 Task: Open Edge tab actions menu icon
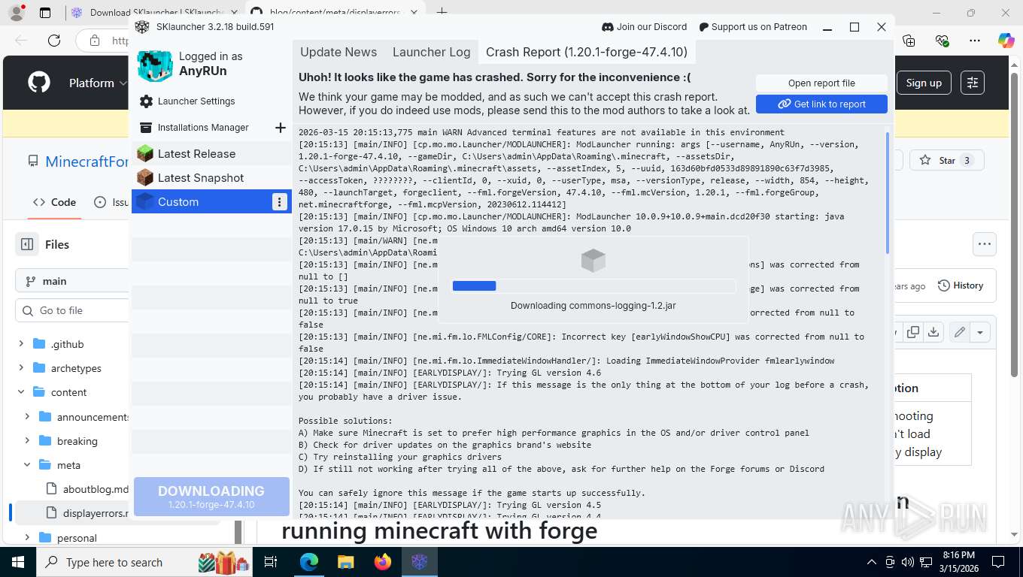45,13
